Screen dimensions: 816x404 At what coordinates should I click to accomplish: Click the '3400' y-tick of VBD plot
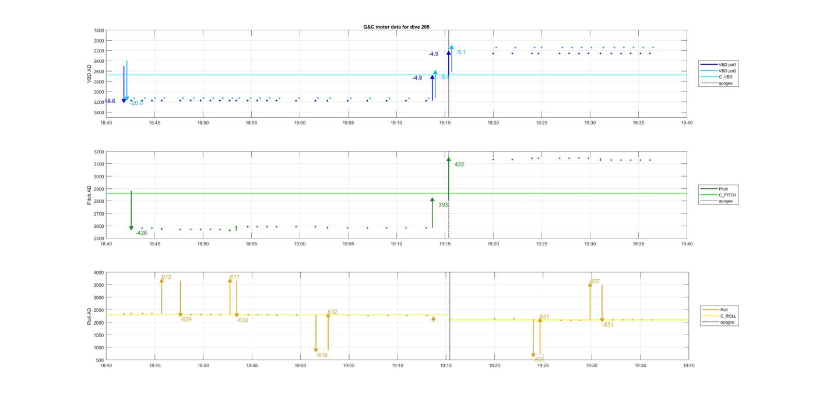[x=99, y=113]
